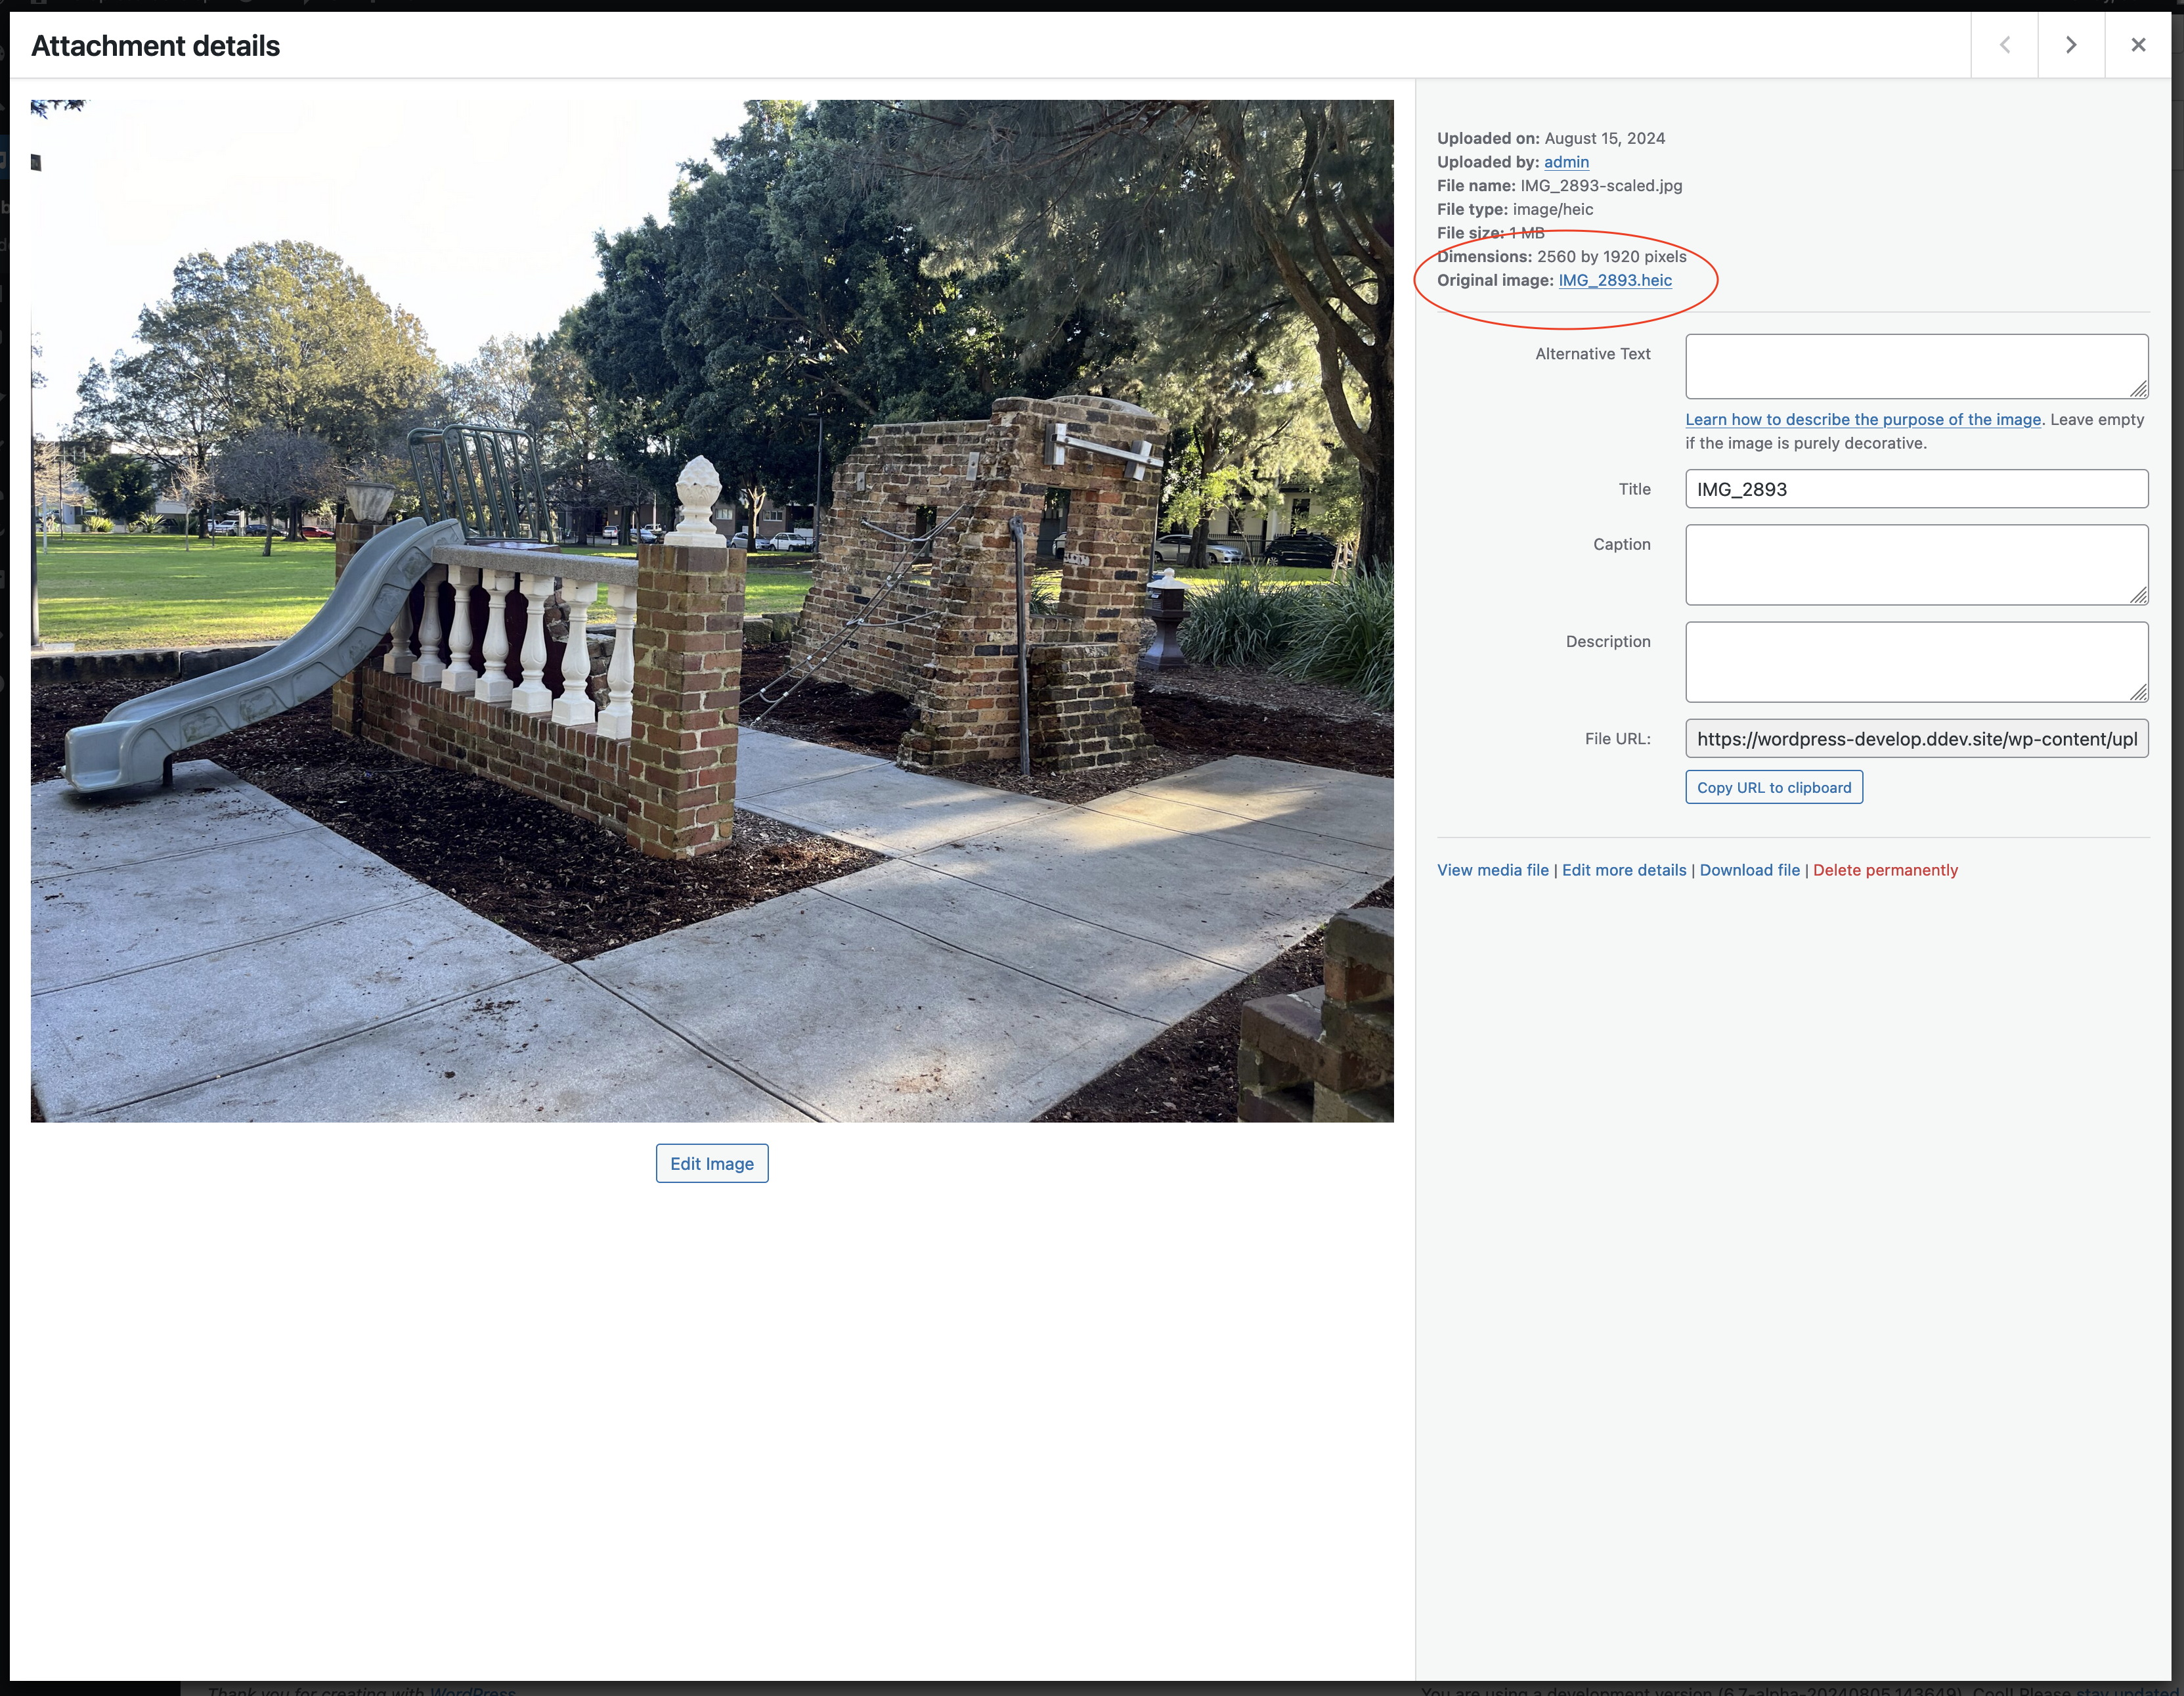Image resolution: width=2184 pixels, height=1696 pixels.
Task: Close the Attachment details modal
Action: pyautogui.click(x=2138, y=44)
